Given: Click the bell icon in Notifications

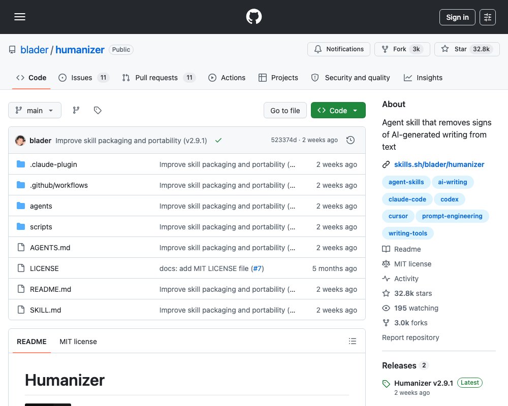Looking at the screenshot, I should [318, 49].
